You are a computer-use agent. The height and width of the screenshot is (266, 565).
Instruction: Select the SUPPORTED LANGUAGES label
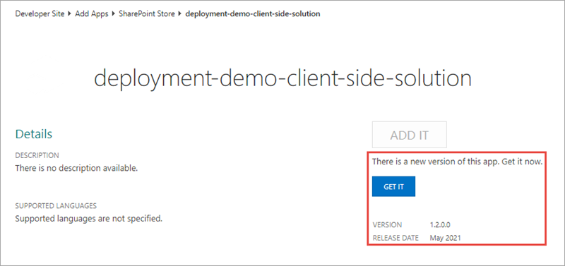(56, 206)
